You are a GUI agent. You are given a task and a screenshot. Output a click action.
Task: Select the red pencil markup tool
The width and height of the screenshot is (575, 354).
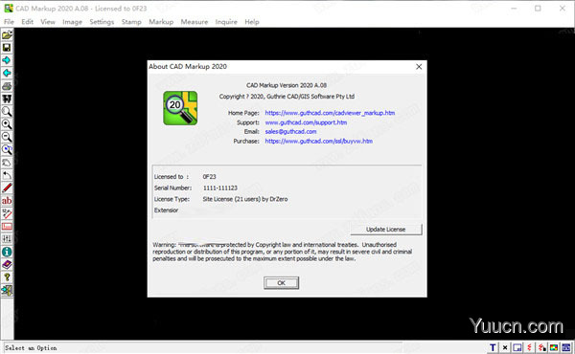click(7, 188)
